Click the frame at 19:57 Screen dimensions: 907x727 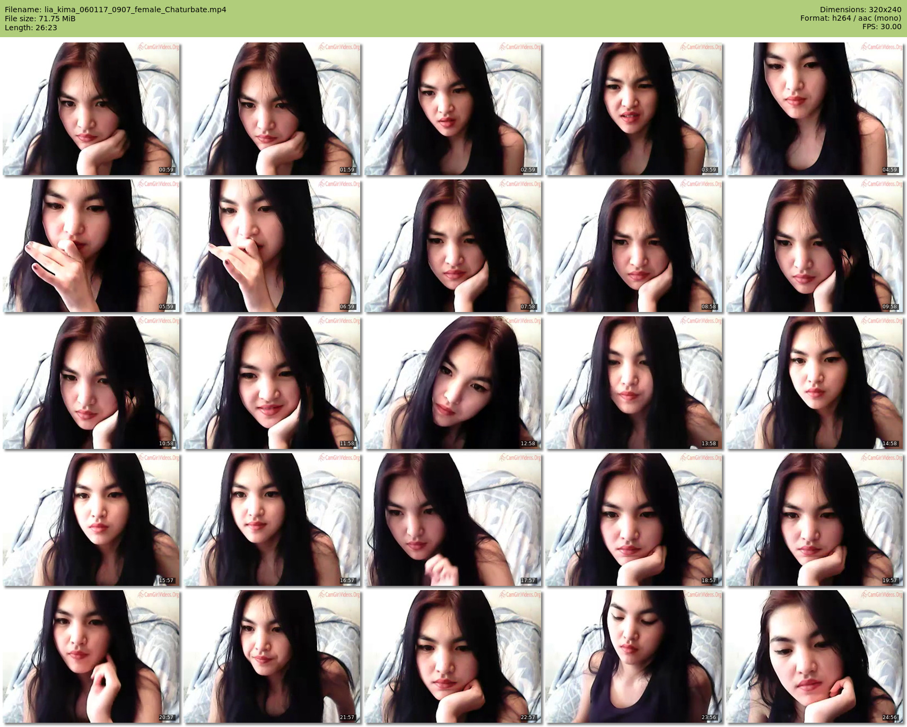815,520
